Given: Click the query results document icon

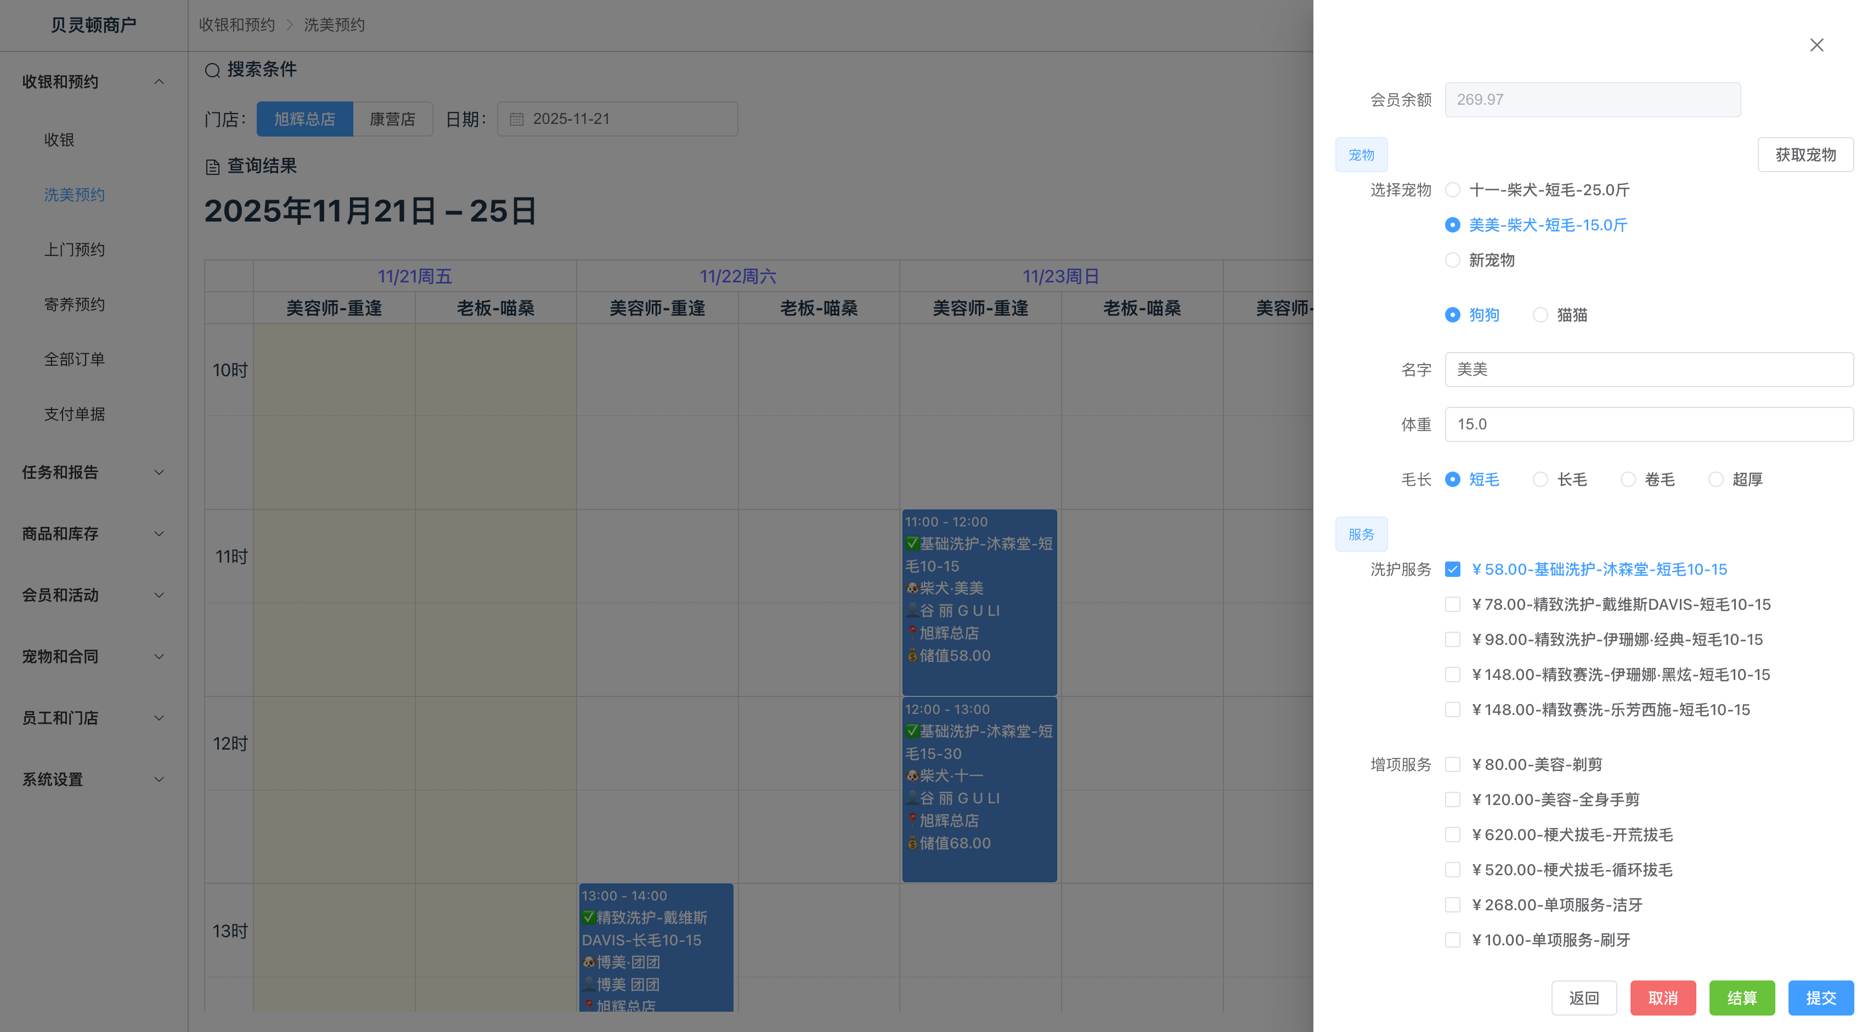Looking at the screenshot, I should point(212,167).
